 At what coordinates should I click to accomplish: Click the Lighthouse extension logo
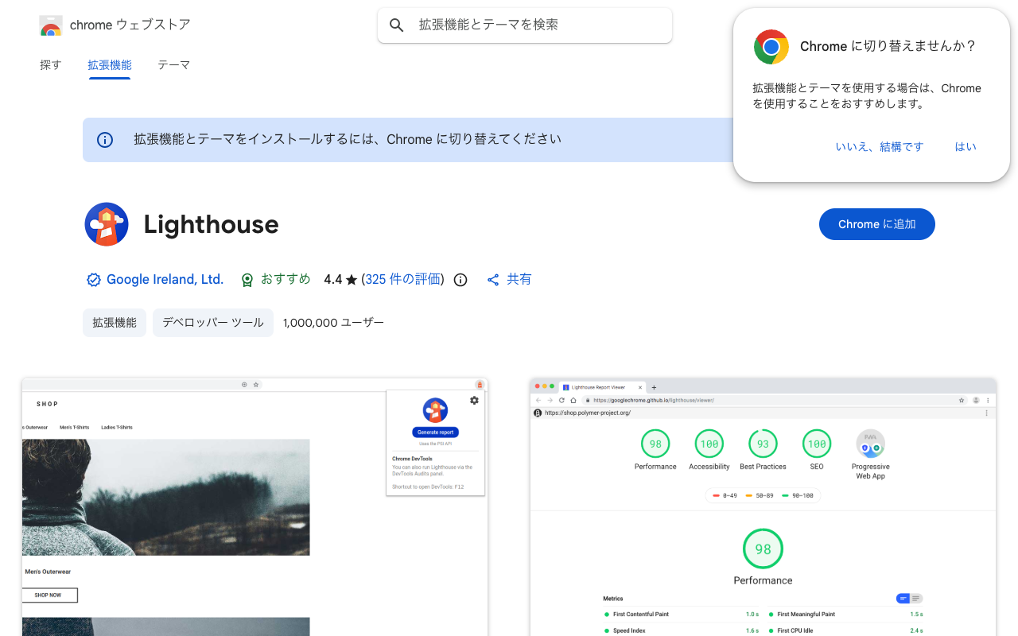tap(107, 223)
